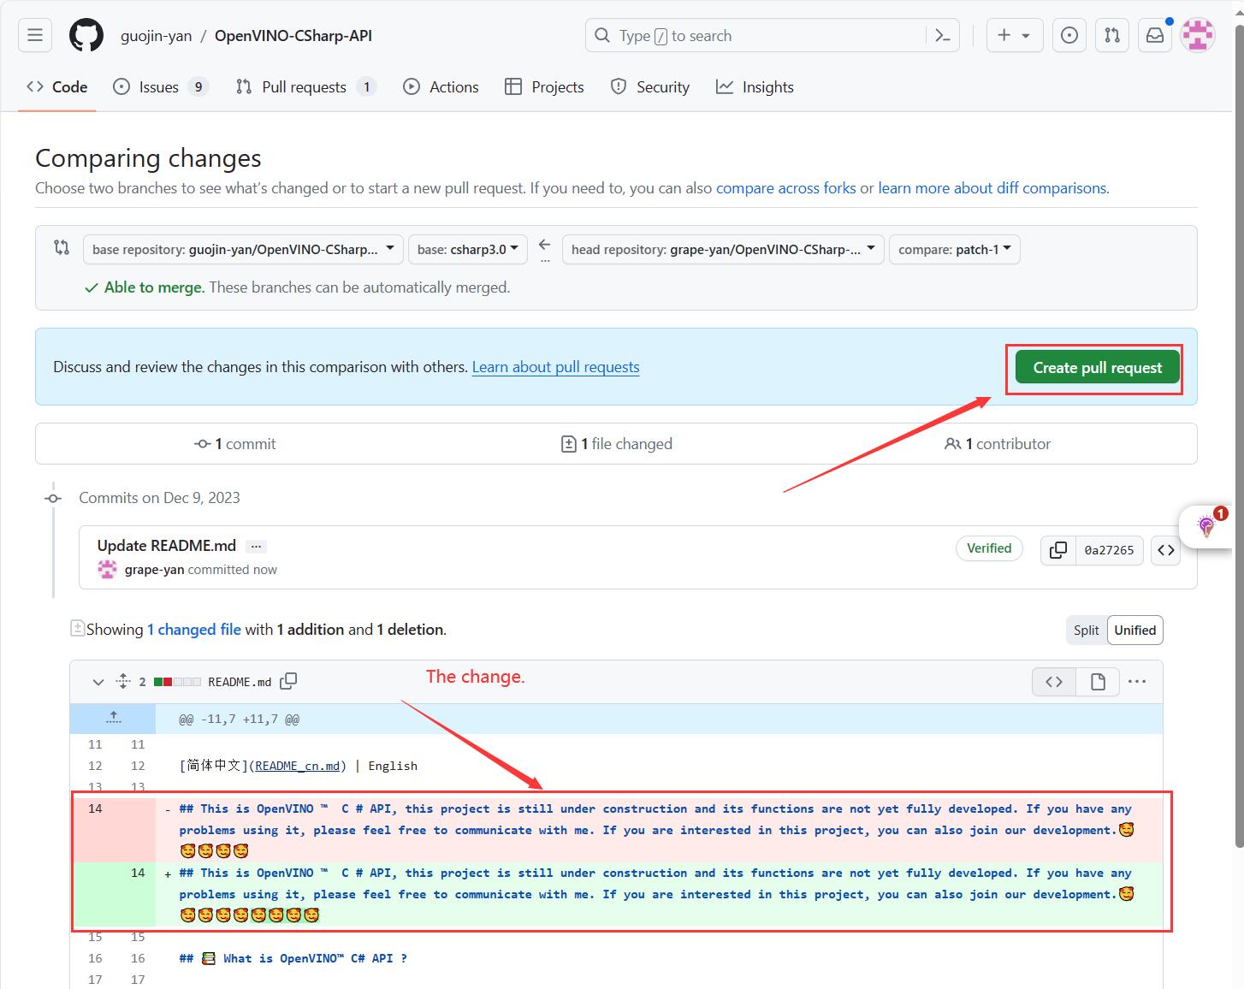Copy README.md file path
This screenshot has width=1244, height=989.
(289, 681)
